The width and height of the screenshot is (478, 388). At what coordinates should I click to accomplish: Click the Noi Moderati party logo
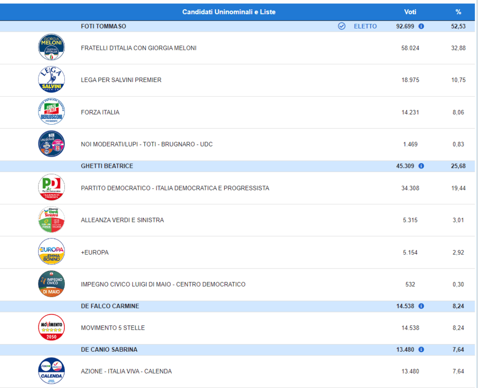click(51, 144)
